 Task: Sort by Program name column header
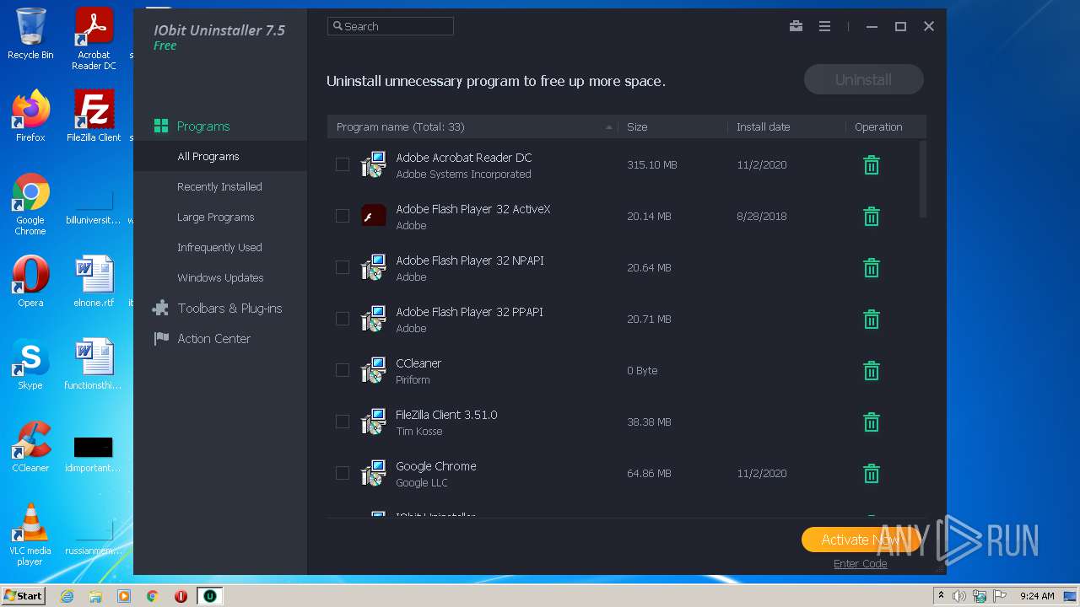coord(472,126)
